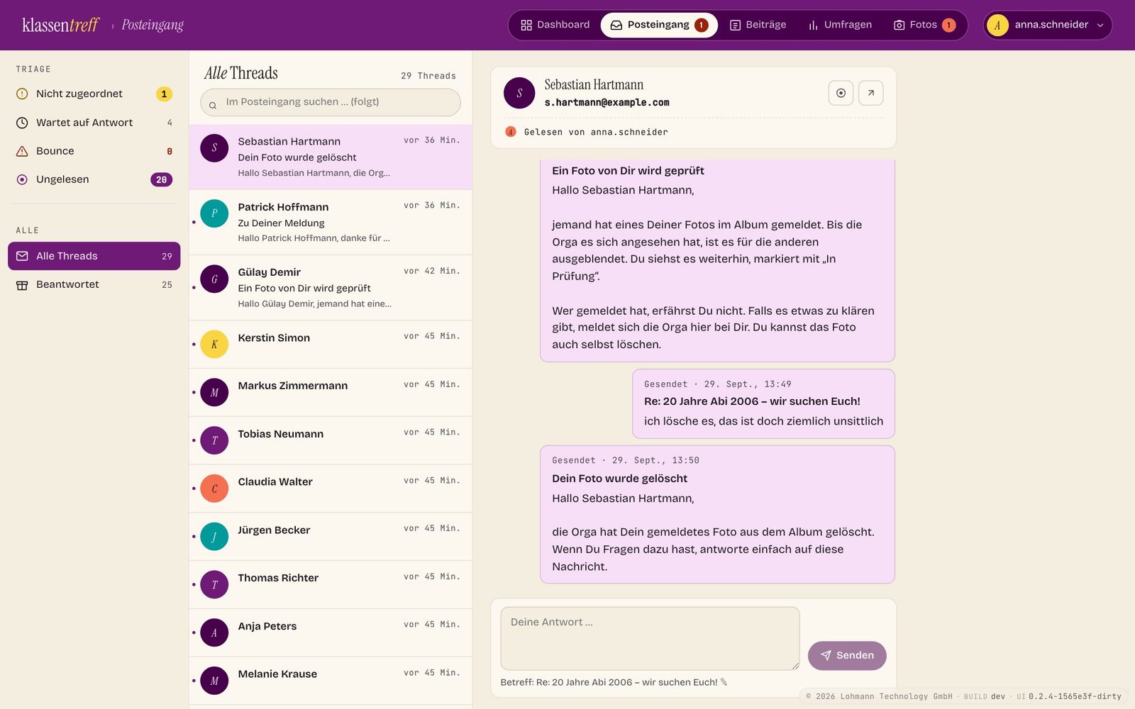Show threads in Wartet auf Antwort
This screenshot has width=1135, height=709.
click(94, 123)
